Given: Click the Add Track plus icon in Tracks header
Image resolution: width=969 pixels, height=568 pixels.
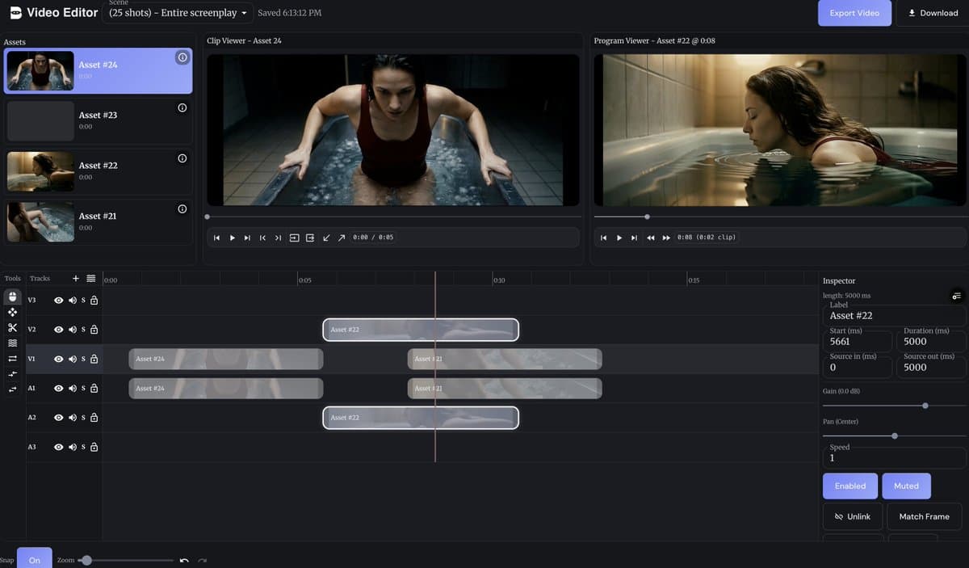Looking at the screenshot, I should (x=75, y=278).
